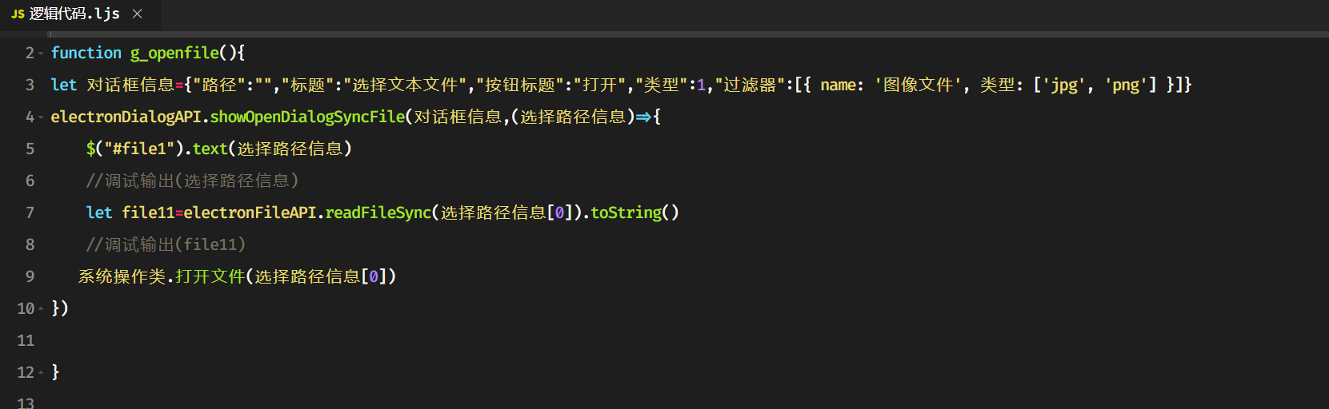Screen dimensions: 1329x409
Task: Click the 'function' keyword on line 2
Action: tap(86, 53)
